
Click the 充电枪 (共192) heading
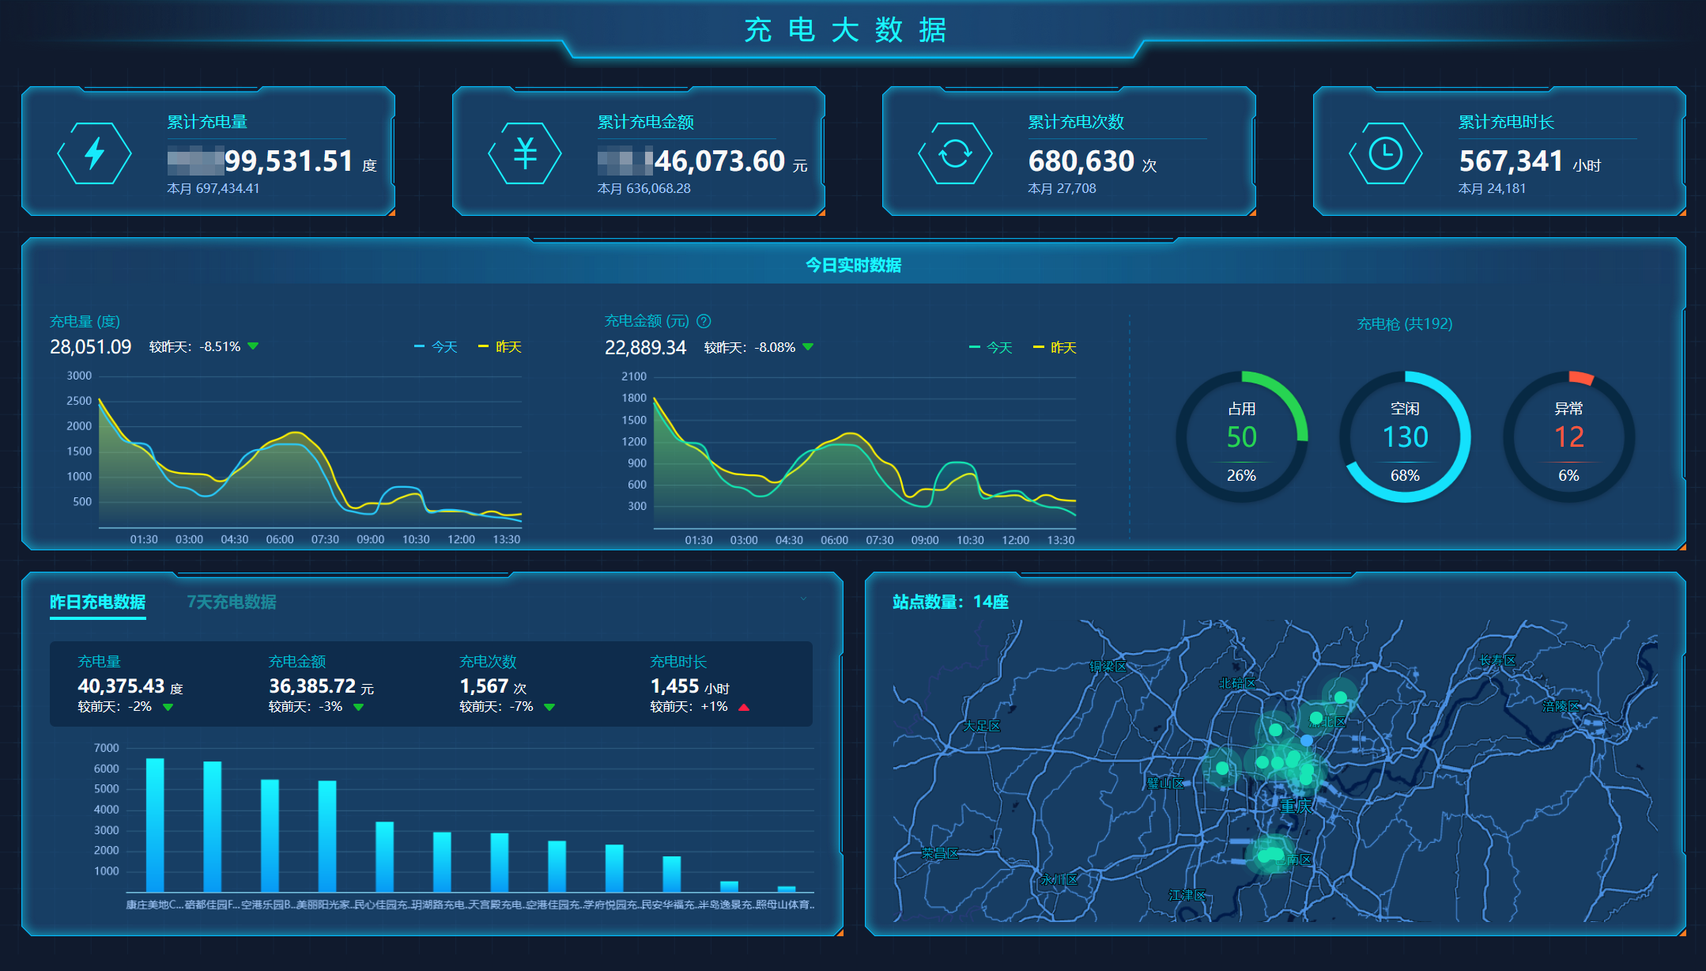(1405, 324)
